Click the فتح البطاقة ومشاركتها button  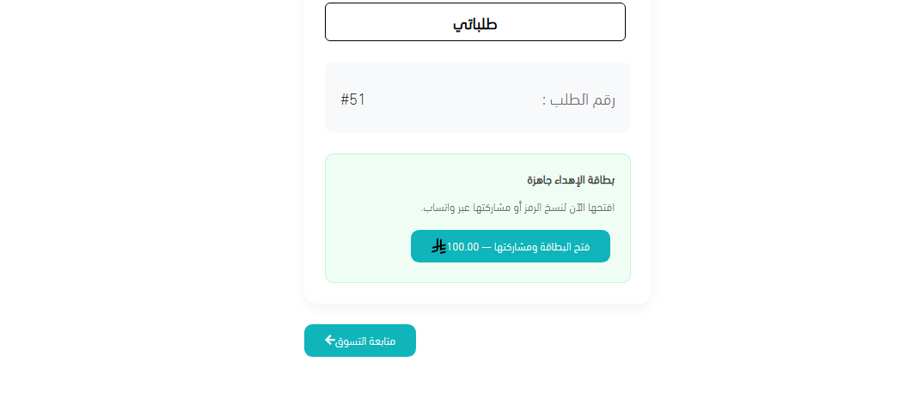(511, 246)
